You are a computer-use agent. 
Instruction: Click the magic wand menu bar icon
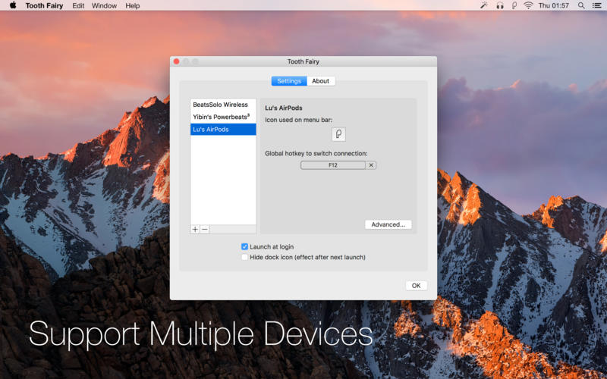coord(484,5)
